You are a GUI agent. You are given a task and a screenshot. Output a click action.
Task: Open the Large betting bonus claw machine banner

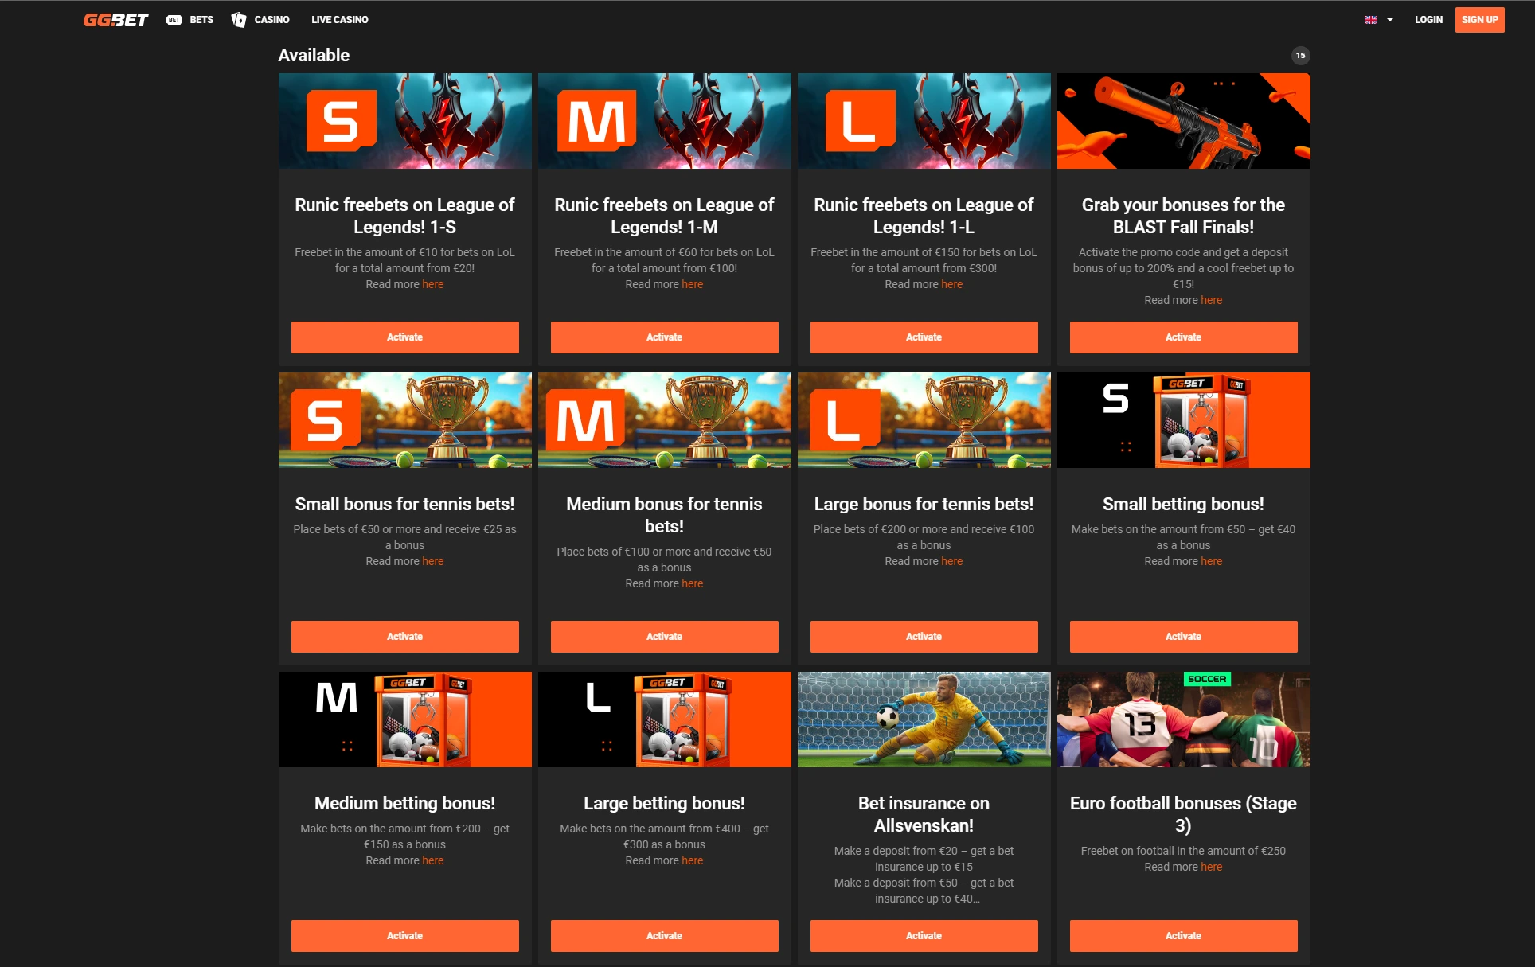click(665, 719)
